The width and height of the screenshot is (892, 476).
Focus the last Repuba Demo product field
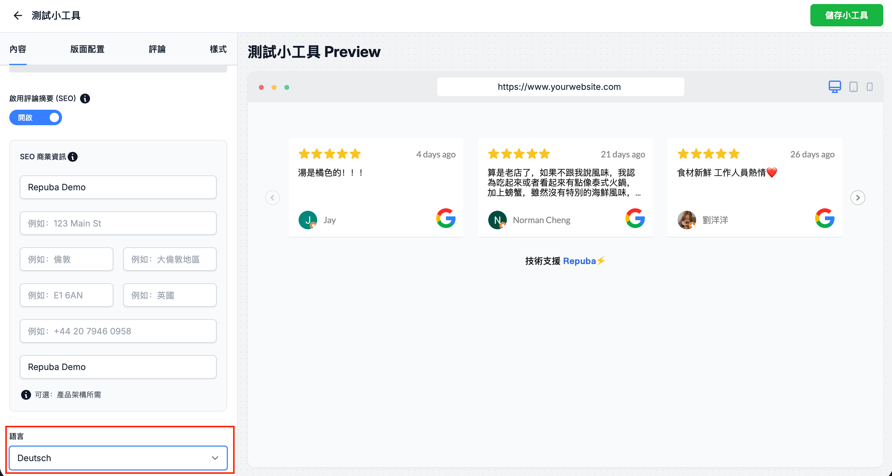pos(118,367)
